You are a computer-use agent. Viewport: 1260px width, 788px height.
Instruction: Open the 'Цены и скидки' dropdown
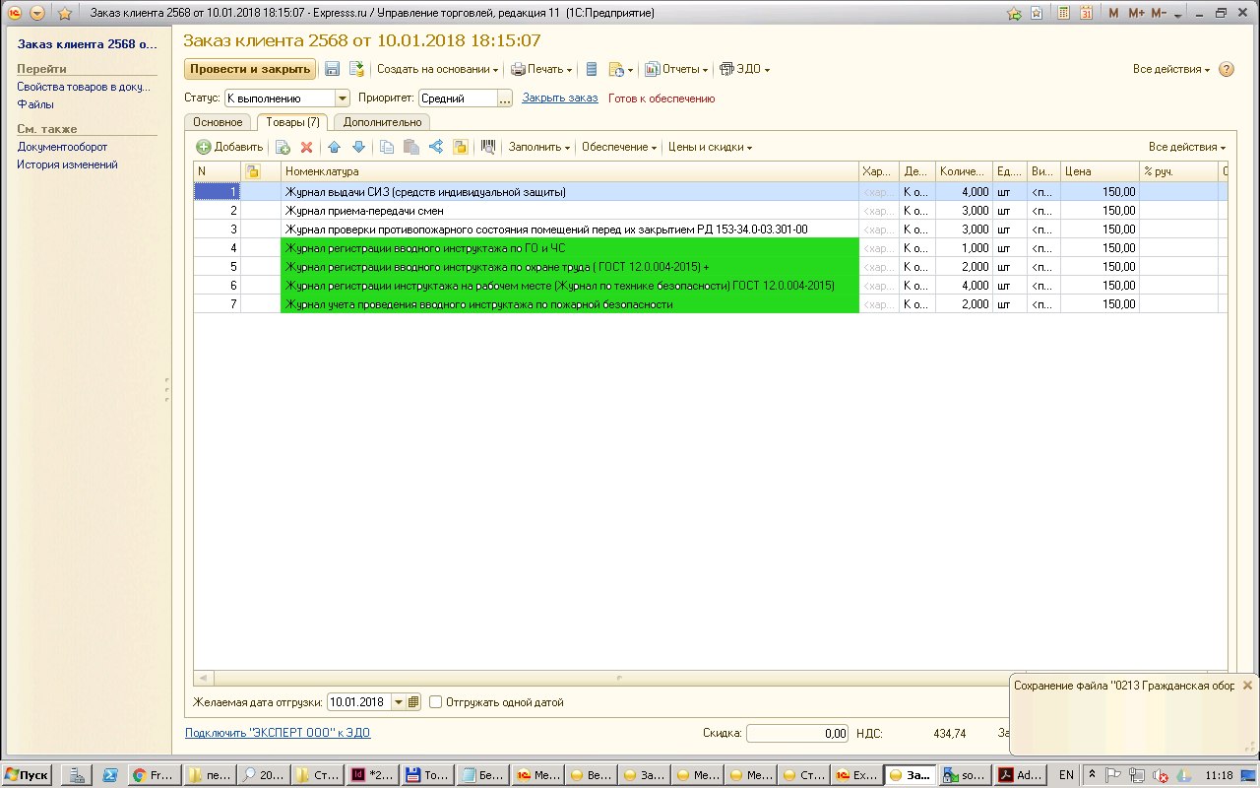[x=710, y=147]
